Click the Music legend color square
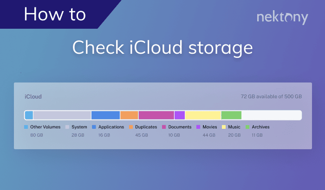 coord(224,127)
